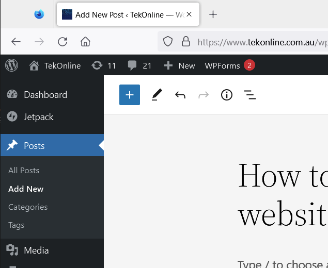Open the New content menu
Image resolution: width=328 pixels, height=268 pixels.
[179, 65]
